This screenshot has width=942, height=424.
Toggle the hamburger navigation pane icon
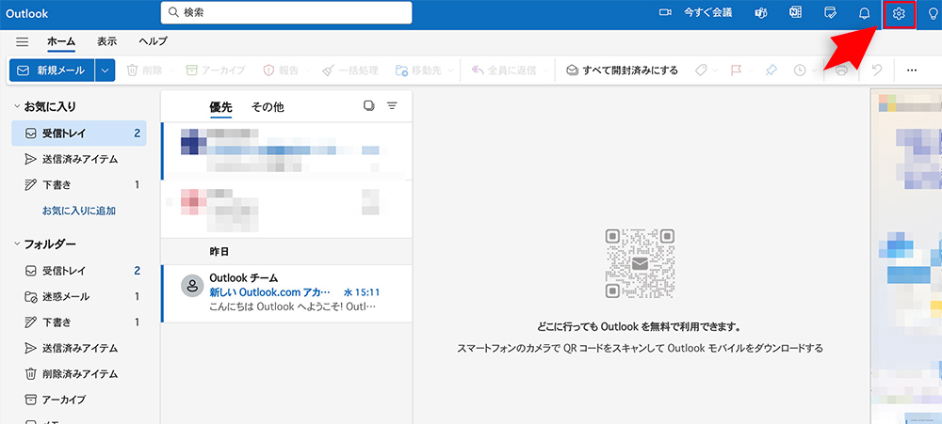[x=23, y=41]
